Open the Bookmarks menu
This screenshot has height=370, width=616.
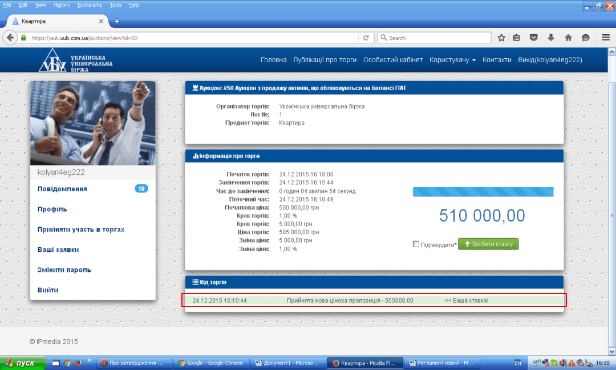90,5
